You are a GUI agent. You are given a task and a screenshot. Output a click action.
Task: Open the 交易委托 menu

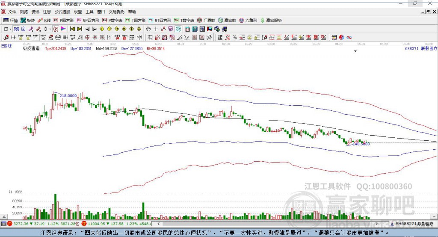(x=116, y=12)
